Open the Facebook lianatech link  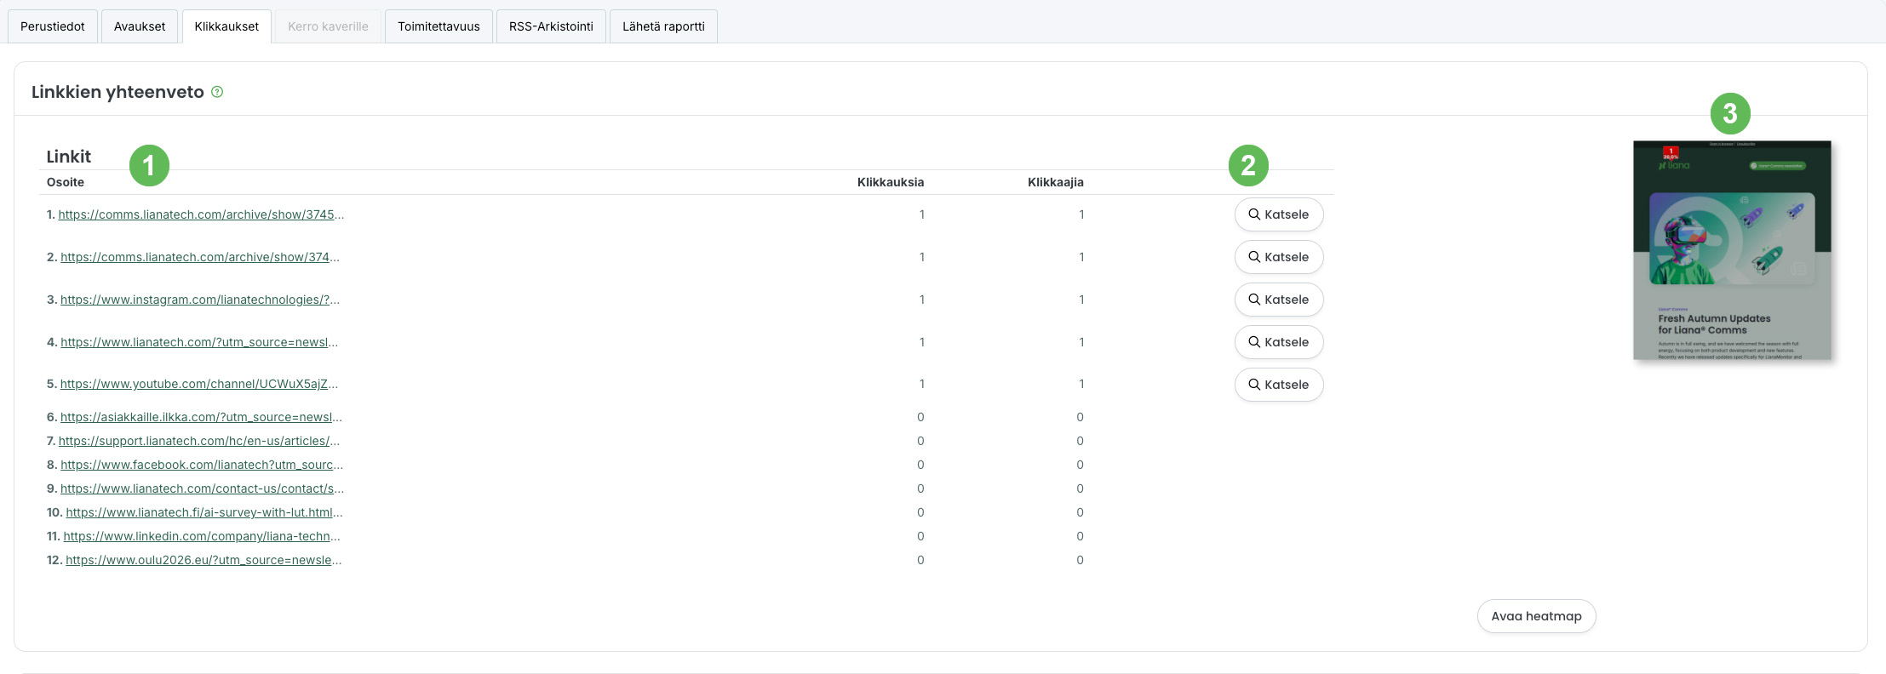[x=202, y=465]
